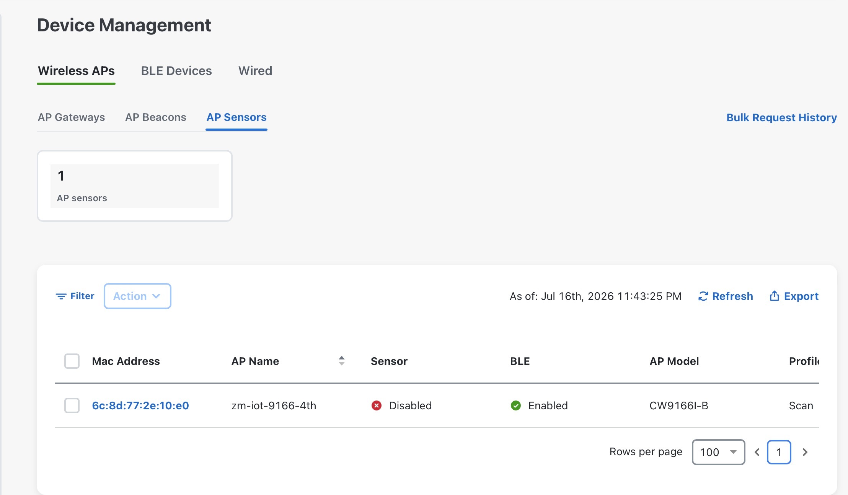The width and height of the screenshot is (848, 495).
Task: Open the Wireless APs tab
Action: (x=76, y=71)
